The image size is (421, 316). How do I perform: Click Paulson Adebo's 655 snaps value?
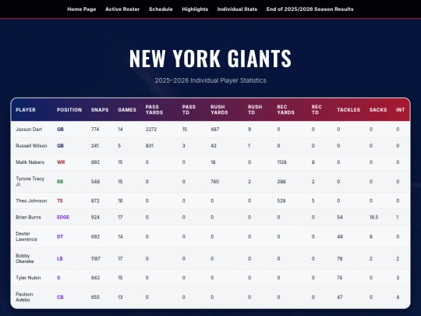95,297
